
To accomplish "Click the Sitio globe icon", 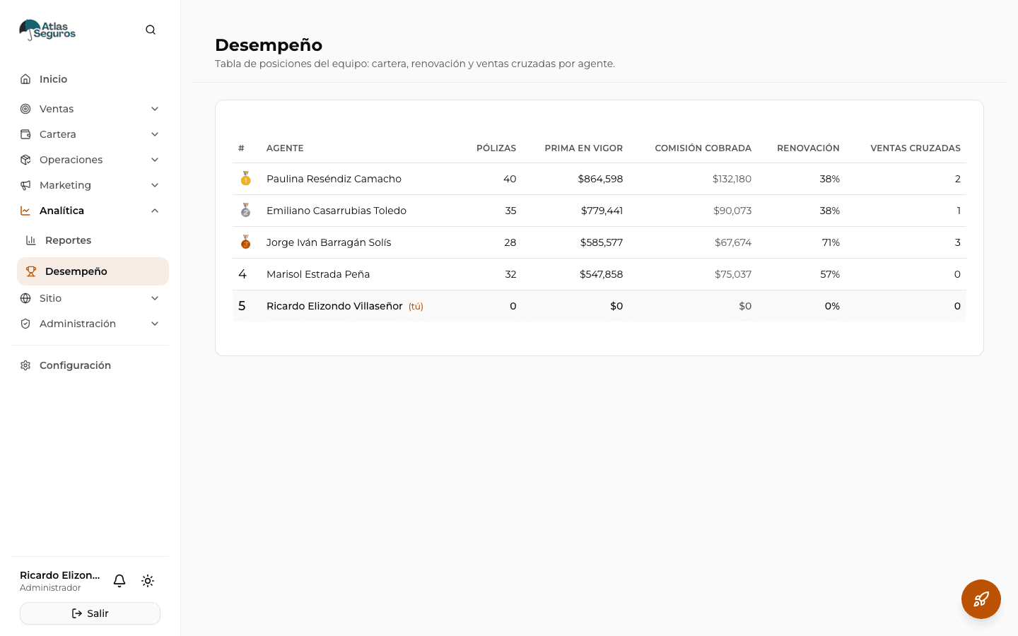I will coord(25,298).
